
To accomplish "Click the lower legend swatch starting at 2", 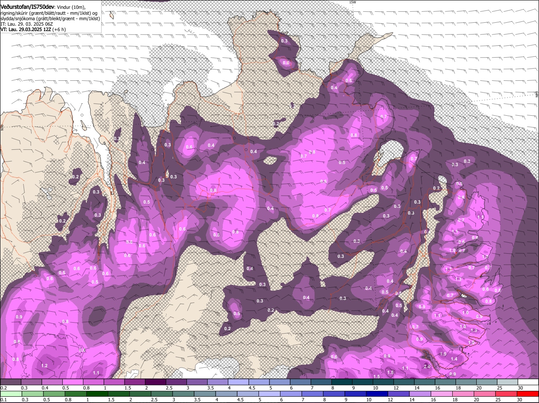I will [141, 394].
